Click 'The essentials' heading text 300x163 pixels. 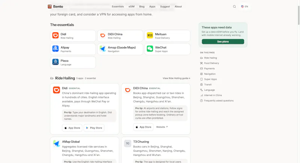[62, 25]
